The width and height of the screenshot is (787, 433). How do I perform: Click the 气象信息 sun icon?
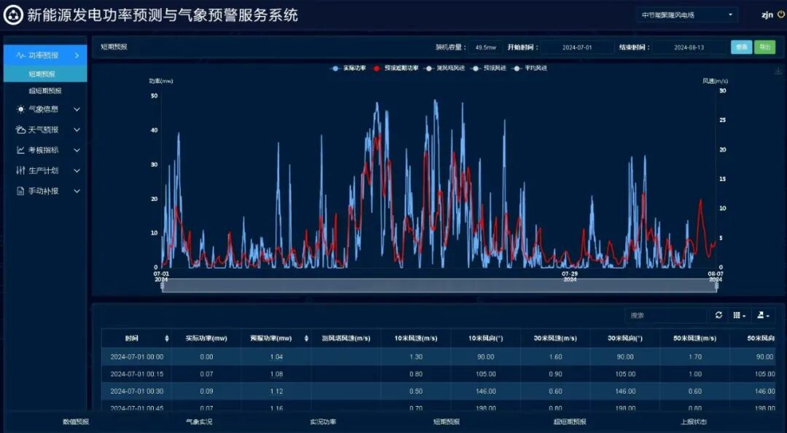(x=20, y=108)
